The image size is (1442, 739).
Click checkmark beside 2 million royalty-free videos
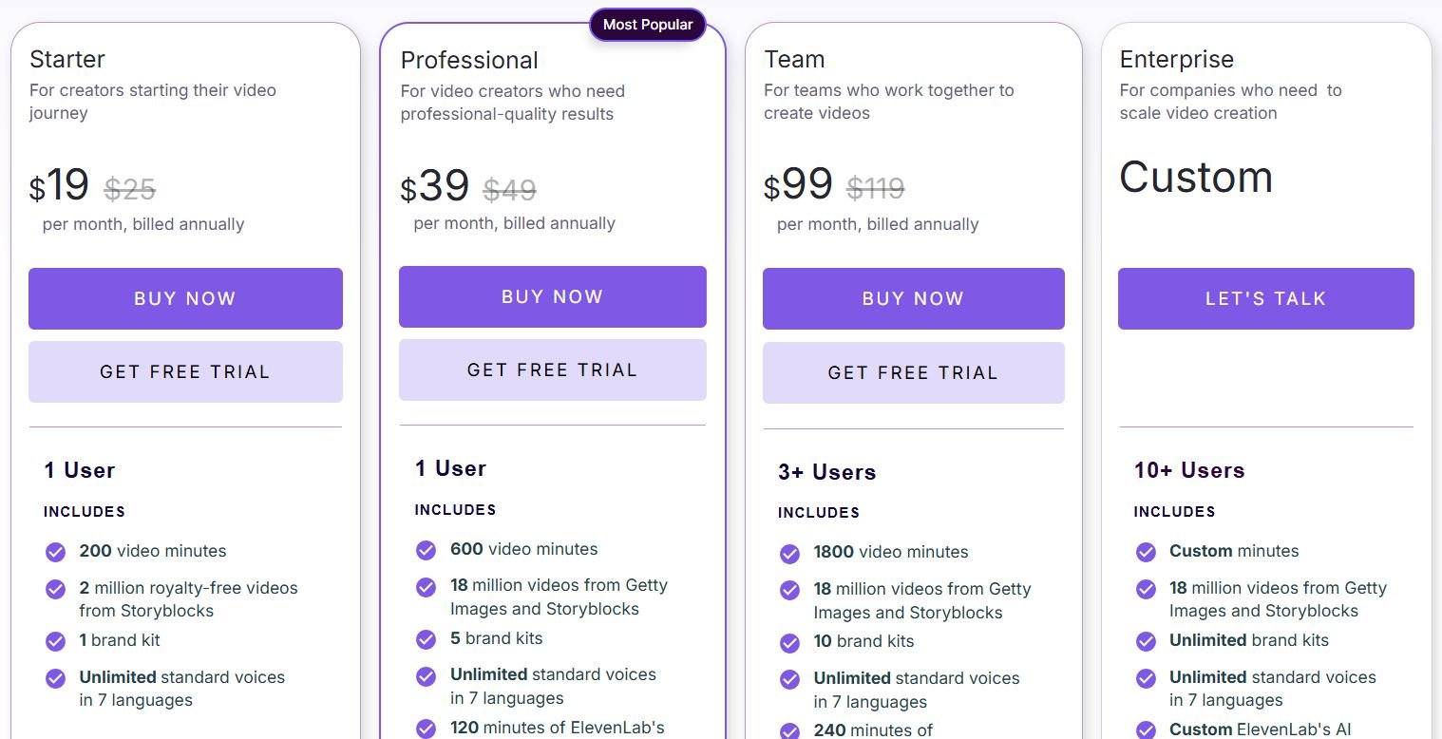(55, 589)
